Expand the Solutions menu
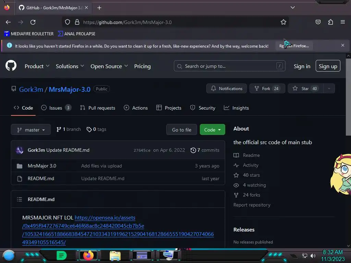 (70, 66)
